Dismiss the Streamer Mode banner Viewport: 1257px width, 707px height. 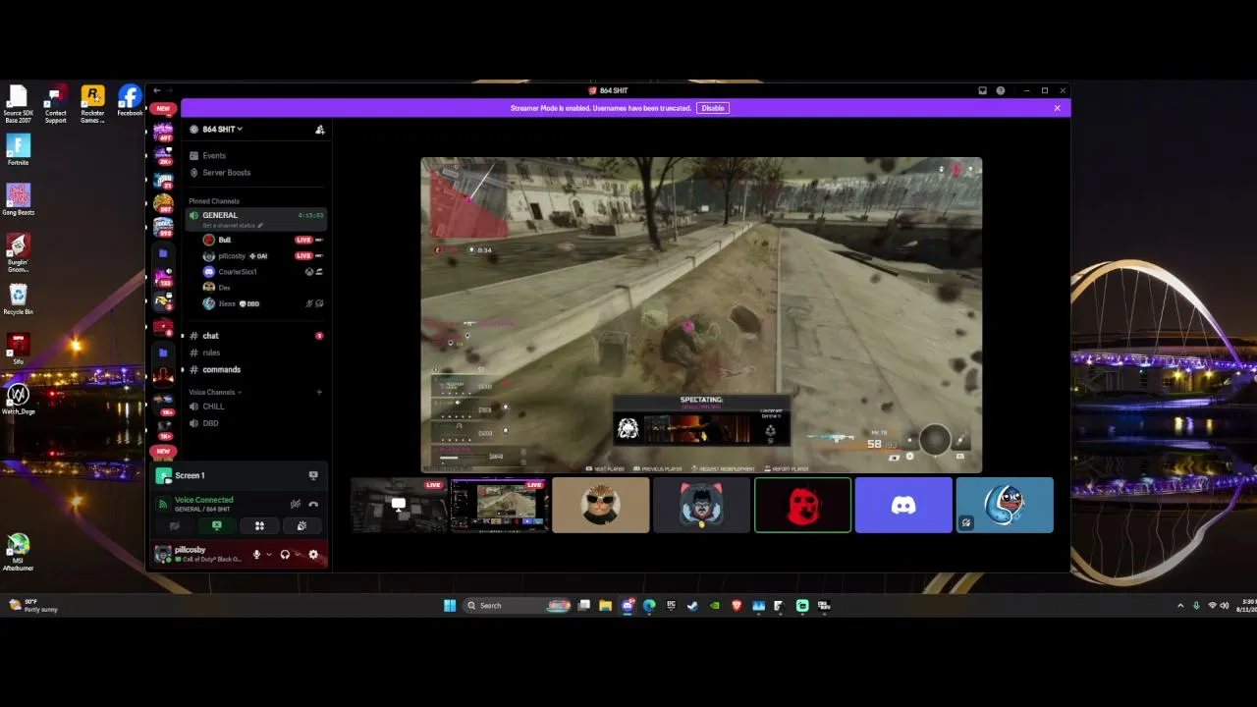[x=1057, y=108]
